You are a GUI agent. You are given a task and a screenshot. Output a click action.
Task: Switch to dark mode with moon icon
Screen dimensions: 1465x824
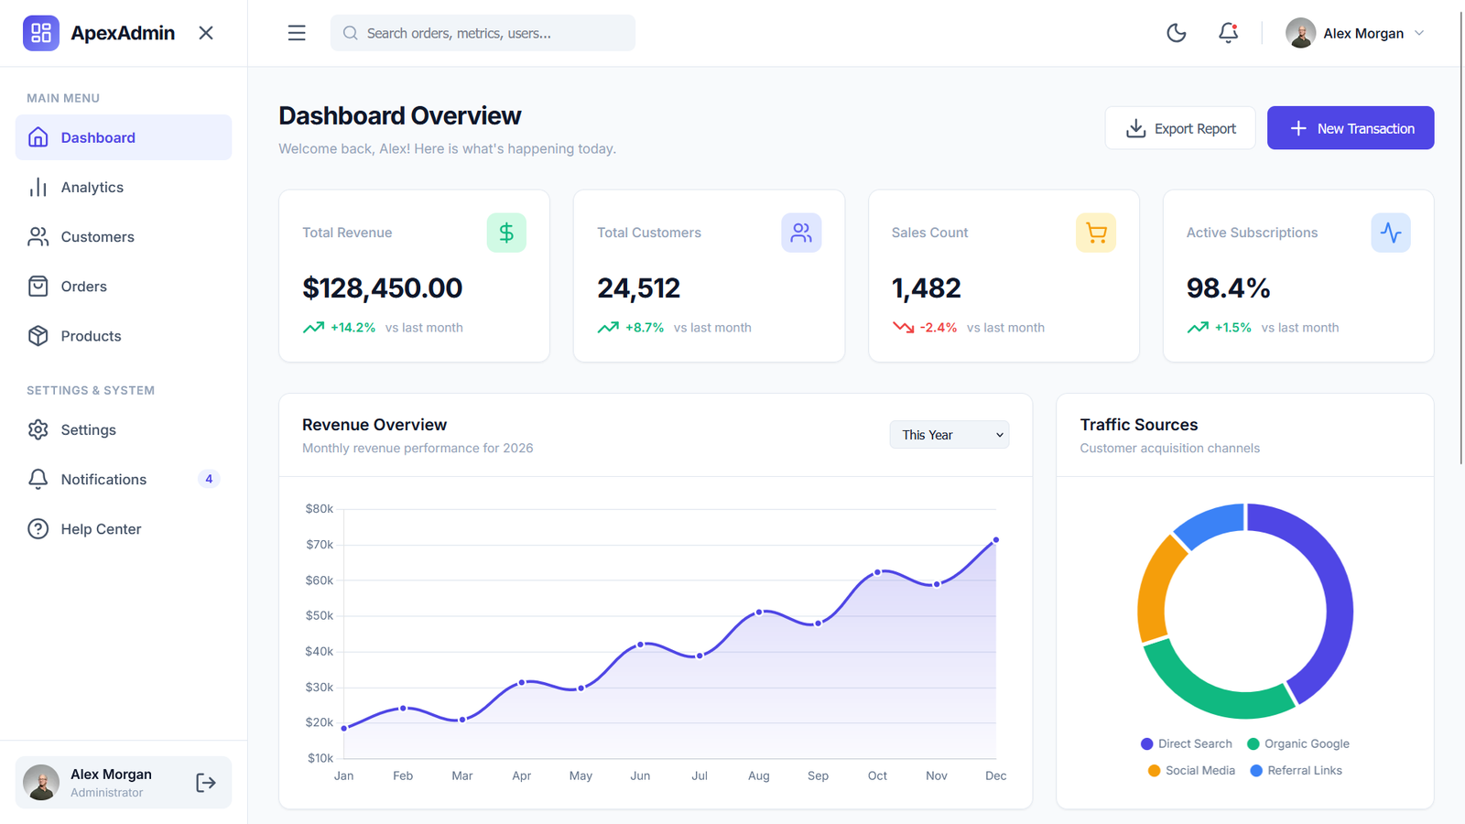click(1177, 33)
